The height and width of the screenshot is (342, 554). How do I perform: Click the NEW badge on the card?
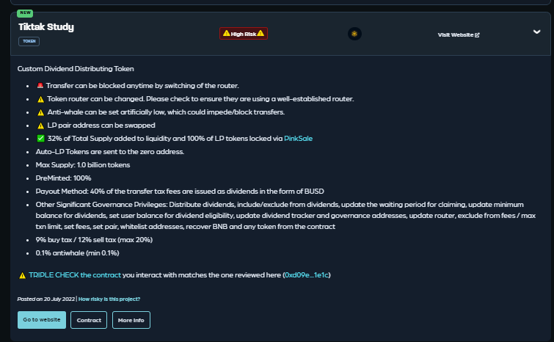pos(25,13)
